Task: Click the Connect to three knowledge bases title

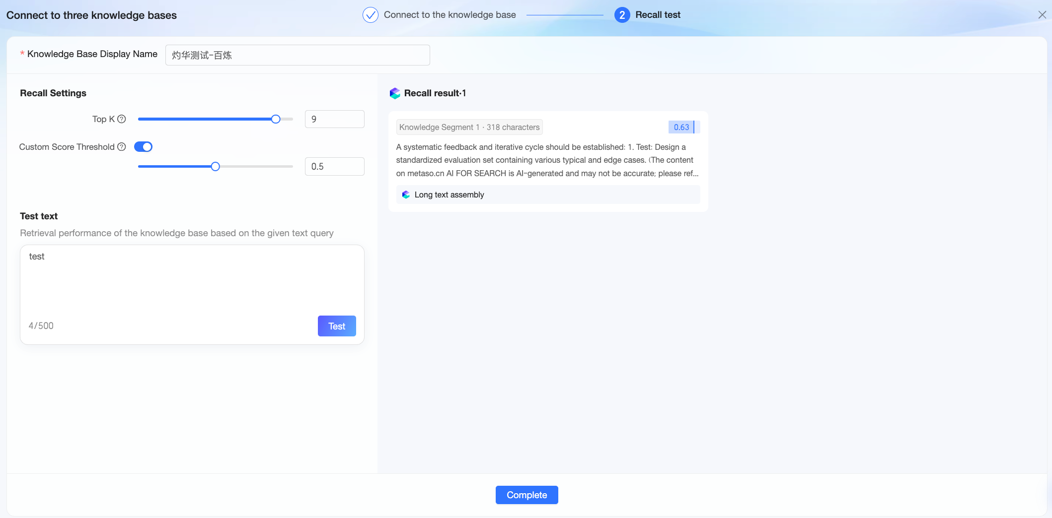Action: 91,15
